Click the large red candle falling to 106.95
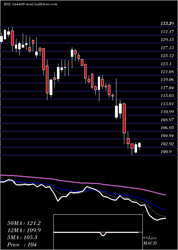Screen dimensions: 178x250 [124, 118]
